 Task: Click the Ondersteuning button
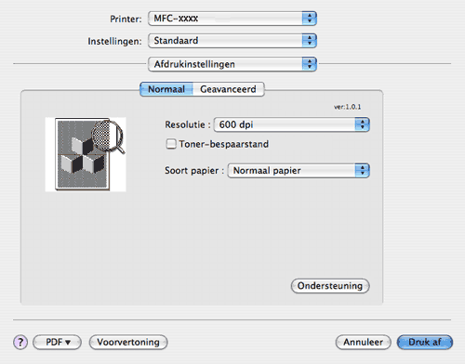tap(330, 286)
